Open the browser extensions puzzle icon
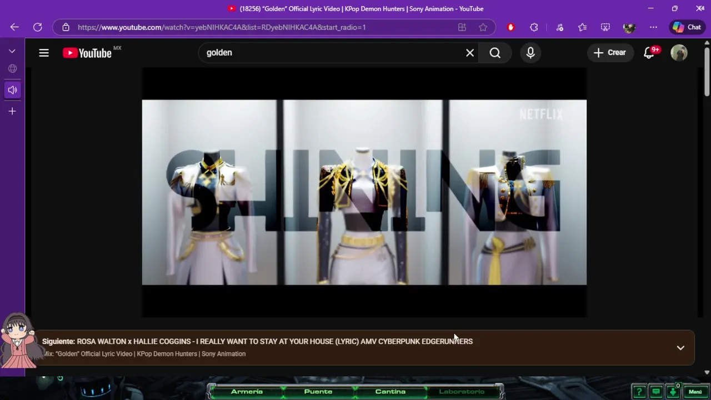 tap(534, 27)
